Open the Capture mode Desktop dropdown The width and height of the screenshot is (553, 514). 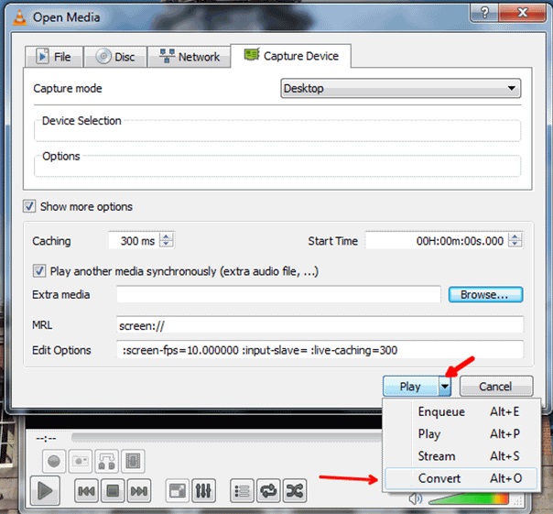pyautogui.click(x=401, y=88)
